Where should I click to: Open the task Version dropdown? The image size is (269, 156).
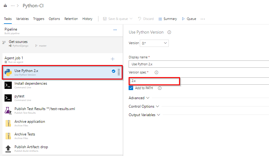point(154,43)
